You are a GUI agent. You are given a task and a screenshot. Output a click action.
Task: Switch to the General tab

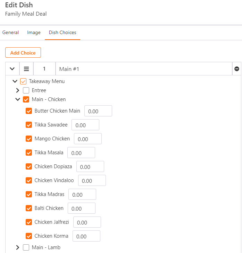10,32
